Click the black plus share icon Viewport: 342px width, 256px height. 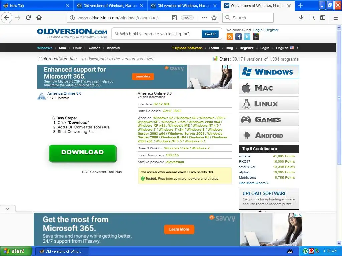point(256,37)
